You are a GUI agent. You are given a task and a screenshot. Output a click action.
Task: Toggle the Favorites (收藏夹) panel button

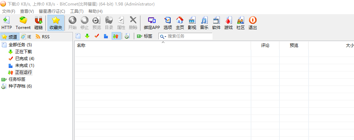[55, 23]
